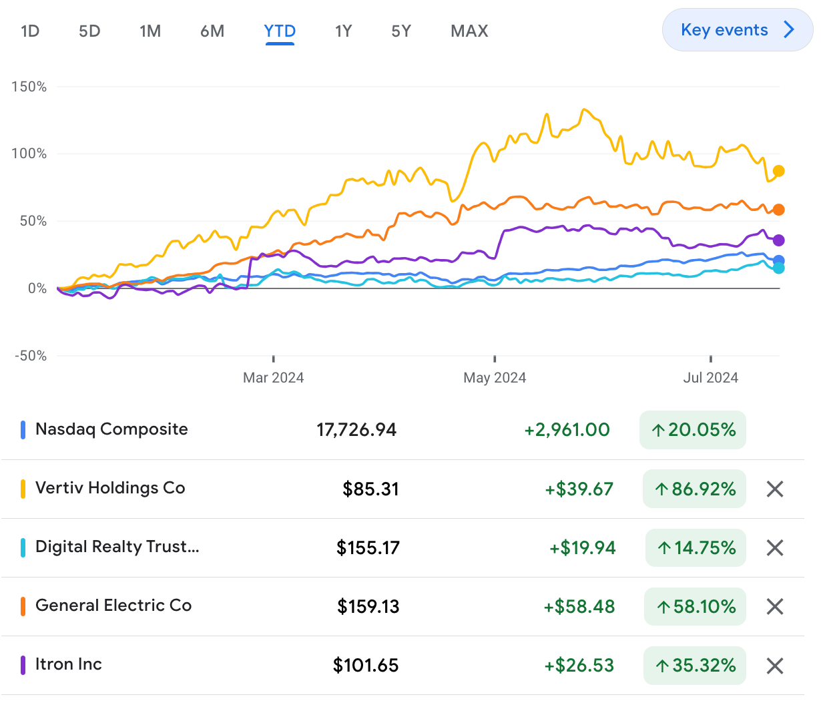Viewport: 821px width, 701px height.
Task: Switch to the 5D time range
Action: point(89,31)
